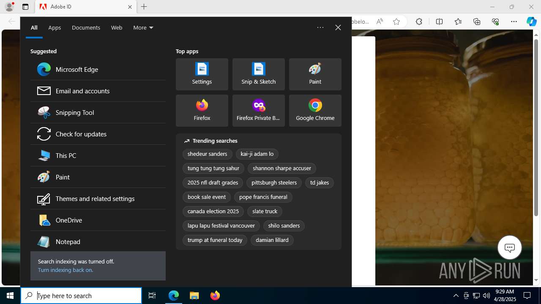
Task: Search trending pittsburgh steelers
Action: coord(274,183)
